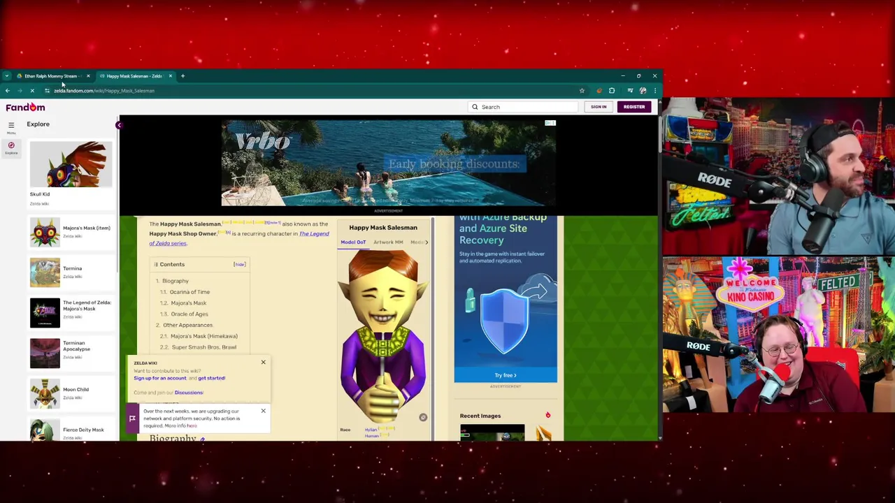Click the Hylian race link in infobox
The height and width of the screenshot is (503, 895).
[371, 430]
